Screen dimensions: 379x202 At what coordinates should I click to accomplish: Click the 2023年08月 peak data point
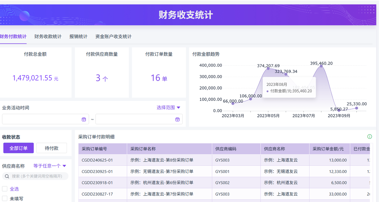(x=321, y=66)
